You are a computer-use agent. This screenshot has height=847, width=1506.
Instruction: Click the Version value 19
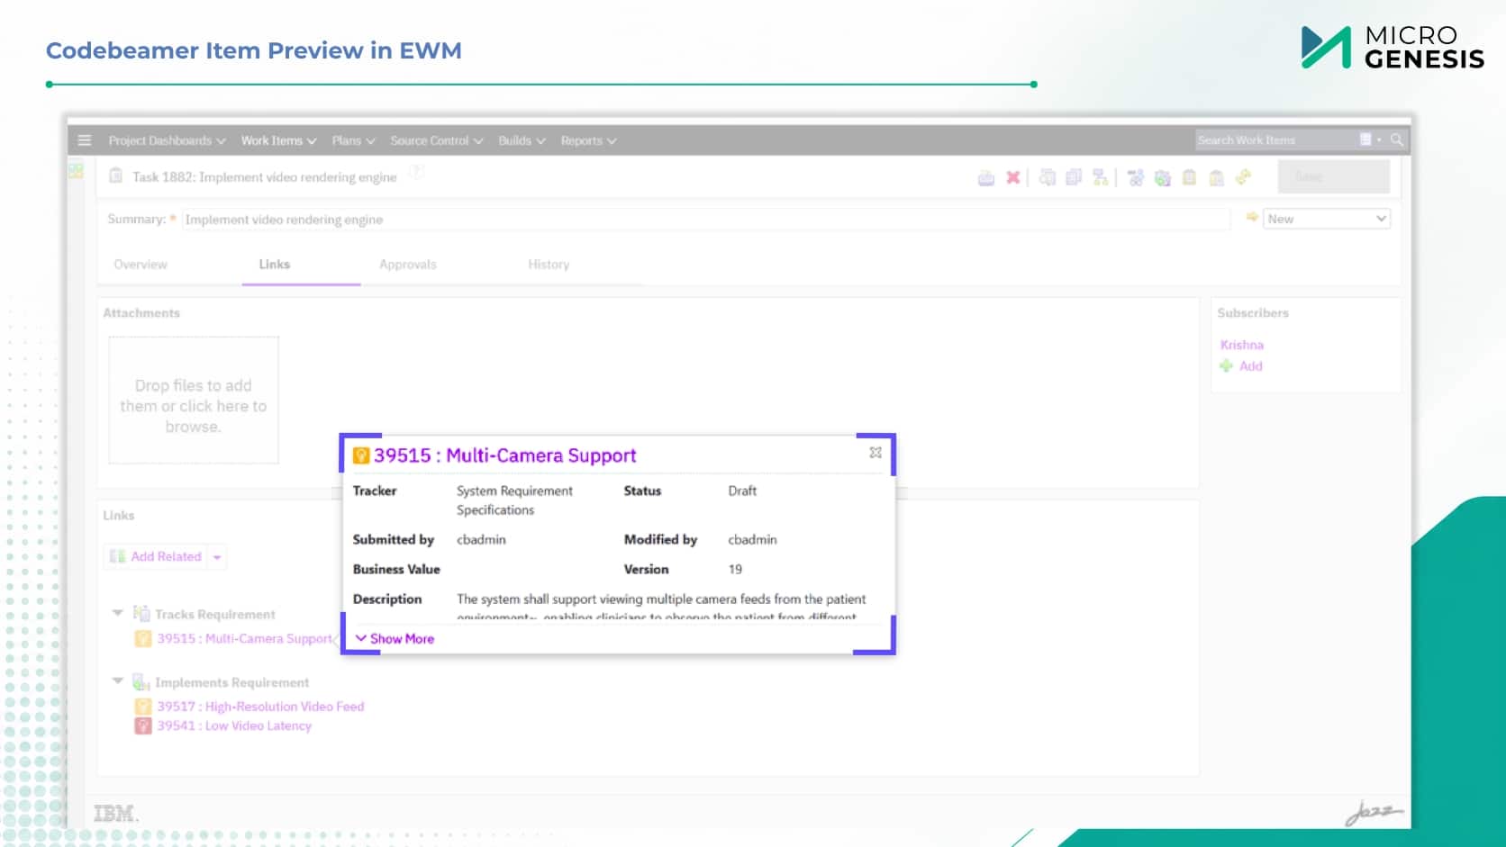[735, 569]
